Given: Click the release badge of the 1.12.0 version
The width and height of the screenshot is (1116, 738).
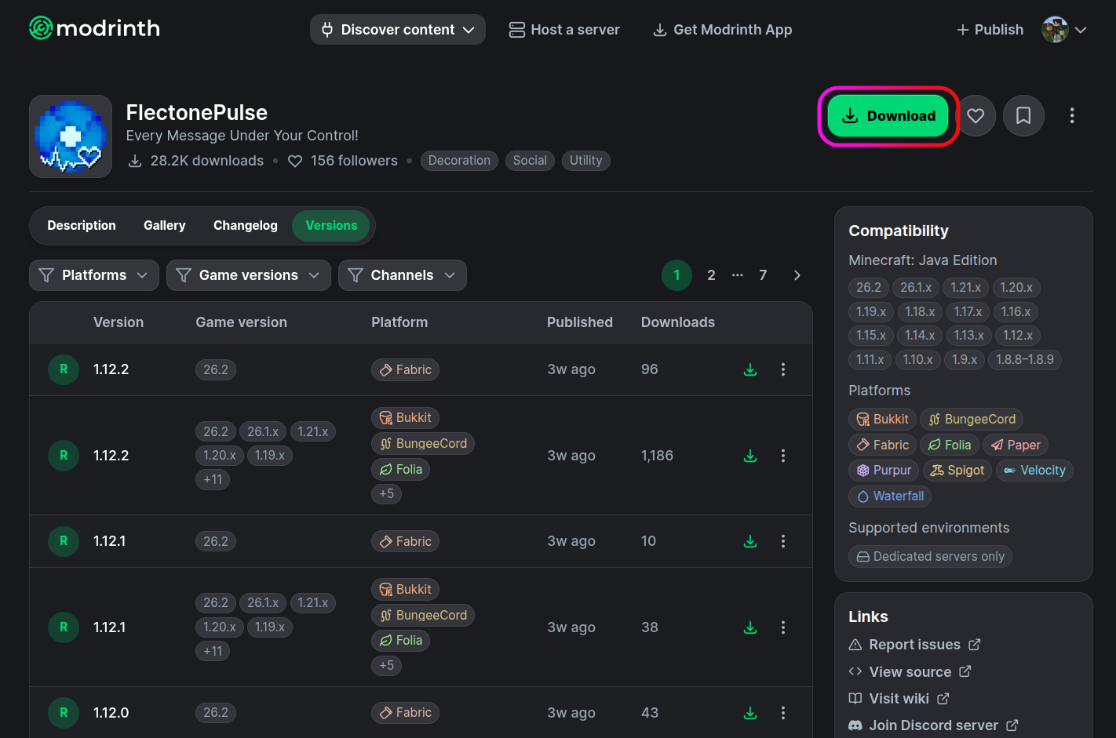Looking at the screenshot, I should [x=64, y=713].
